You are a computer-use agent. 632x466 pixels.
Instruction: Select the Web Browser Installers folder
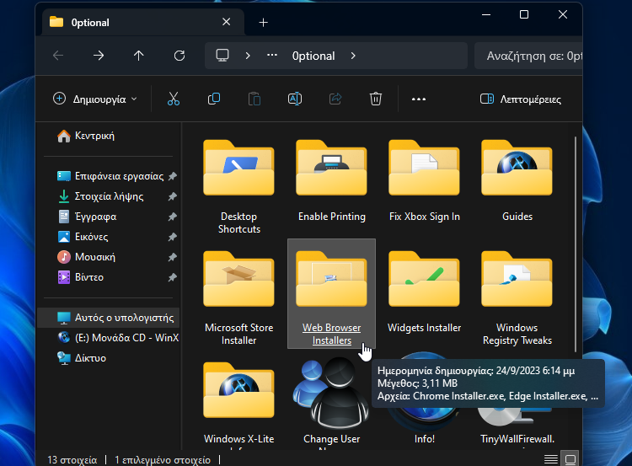[332, 293]
